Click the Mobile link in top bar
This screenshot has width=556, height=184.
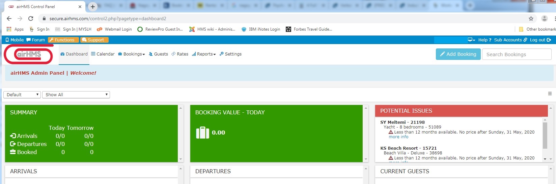15,40
